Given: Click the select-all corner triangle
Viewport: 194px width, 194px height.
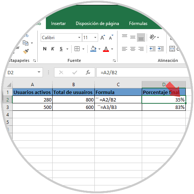Looking at the screenshot, I should pos(9,85).
